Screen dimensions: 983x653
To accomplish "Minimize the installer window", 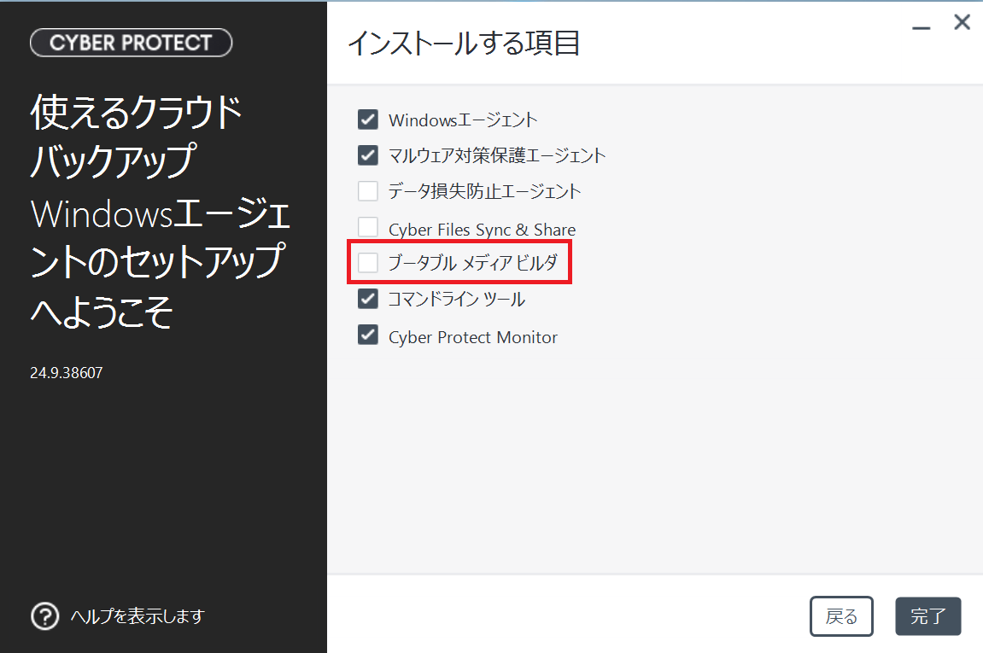I will click(921, 27).
